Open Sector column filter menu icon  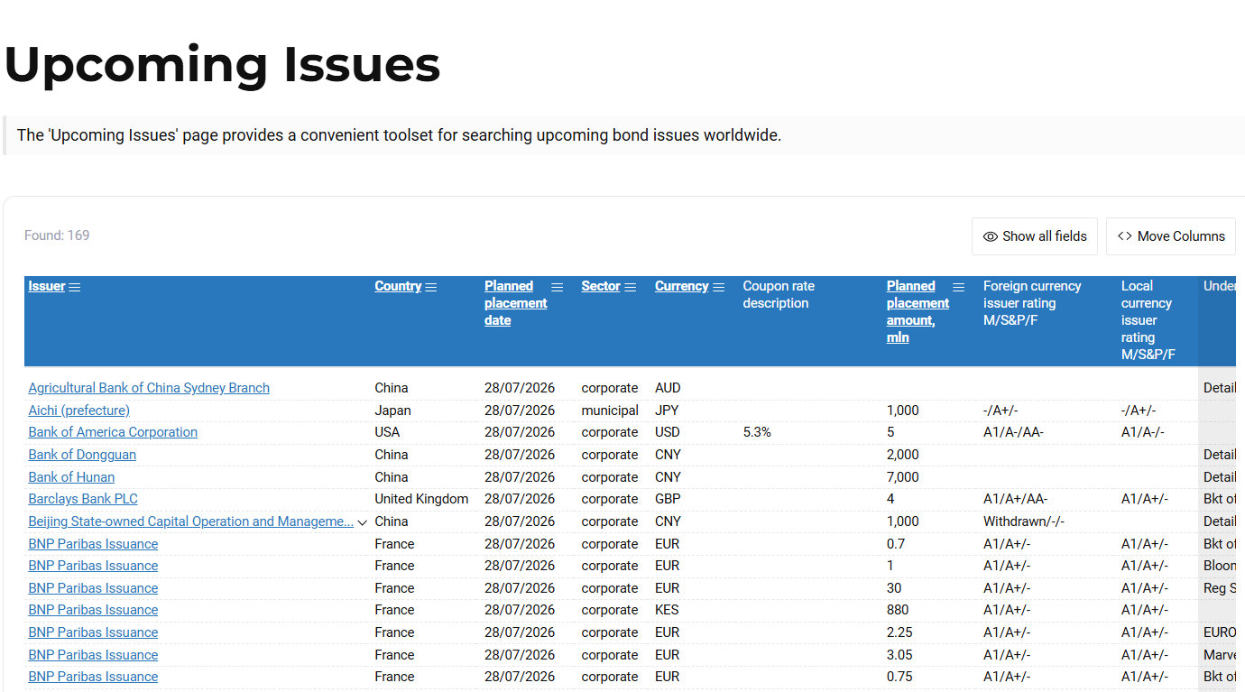click(x=631, y=287)
